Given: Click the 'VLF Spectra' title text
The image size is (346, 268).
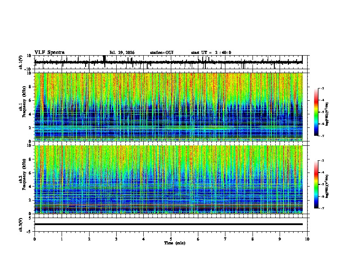Looking at the screenshot, I should [x=49, y=53].
